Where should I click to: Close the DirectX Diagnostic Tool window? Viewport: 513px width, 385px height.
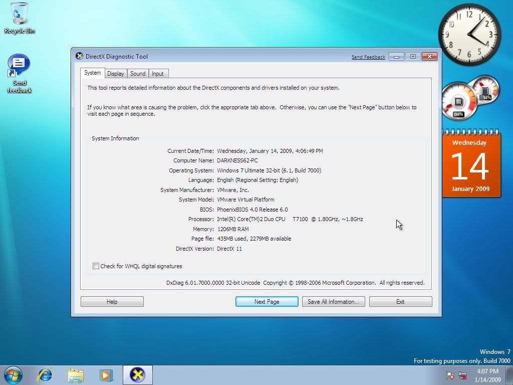click(x=429, y=57)
